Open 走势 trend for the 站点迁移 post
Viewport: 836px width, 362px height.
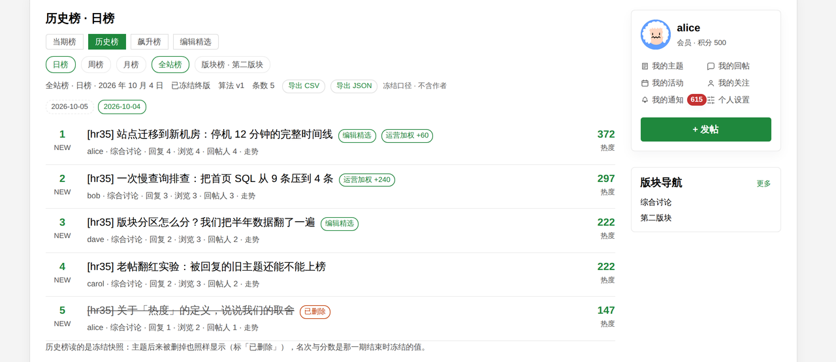pyautogui.click(x=251, y=151)
